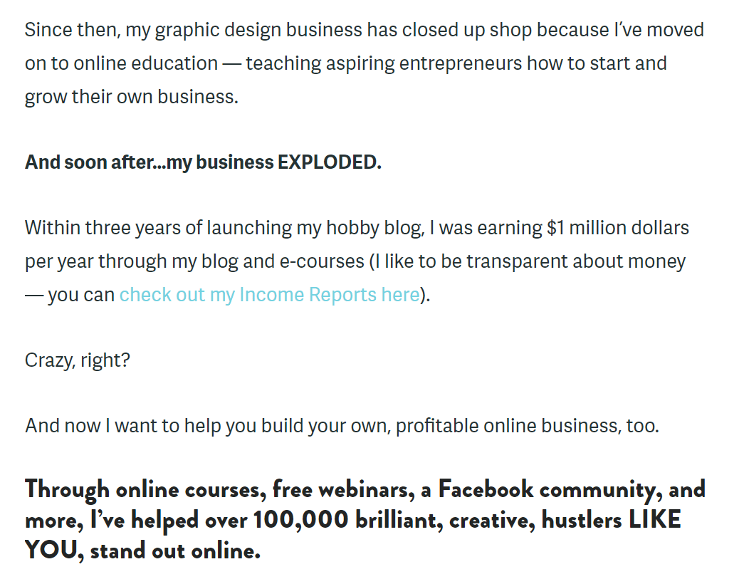Click the 'Crazy, right?' paragraph
This screenshot has height=584, width=744.
(78, 360)
